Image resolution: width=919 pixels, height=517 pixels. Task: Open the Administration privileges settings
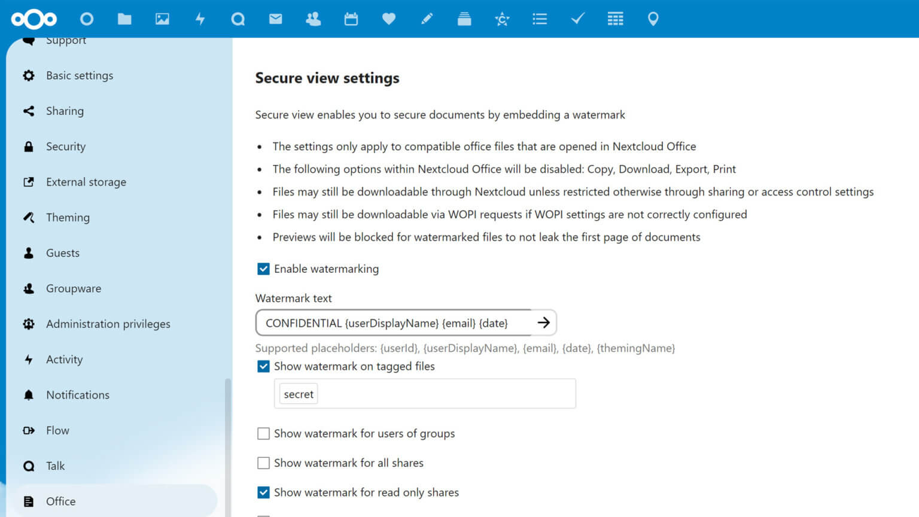pyautogui.click(x=108, y=324)
